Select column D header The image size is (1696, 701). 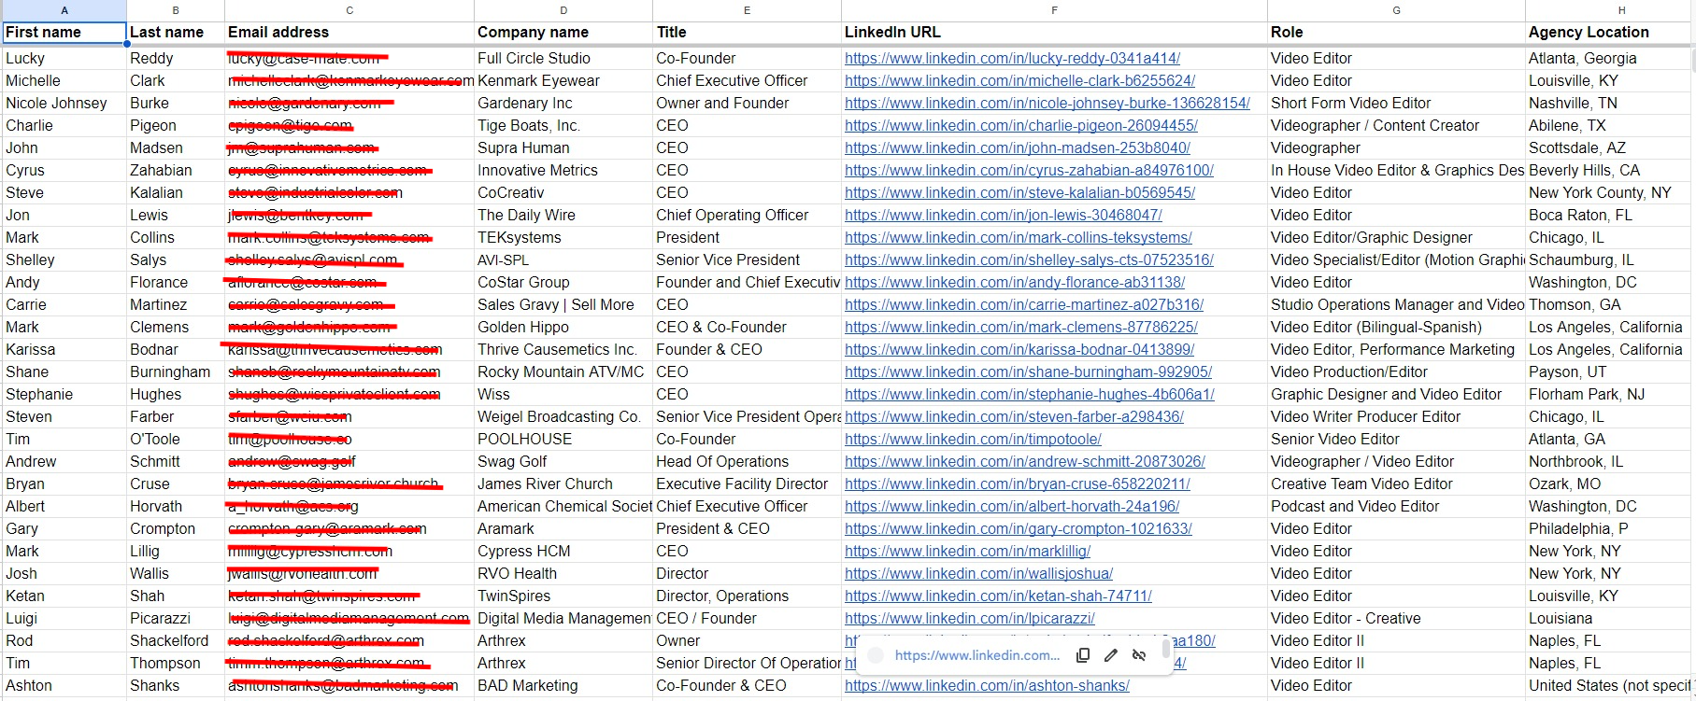coord(563,10)
